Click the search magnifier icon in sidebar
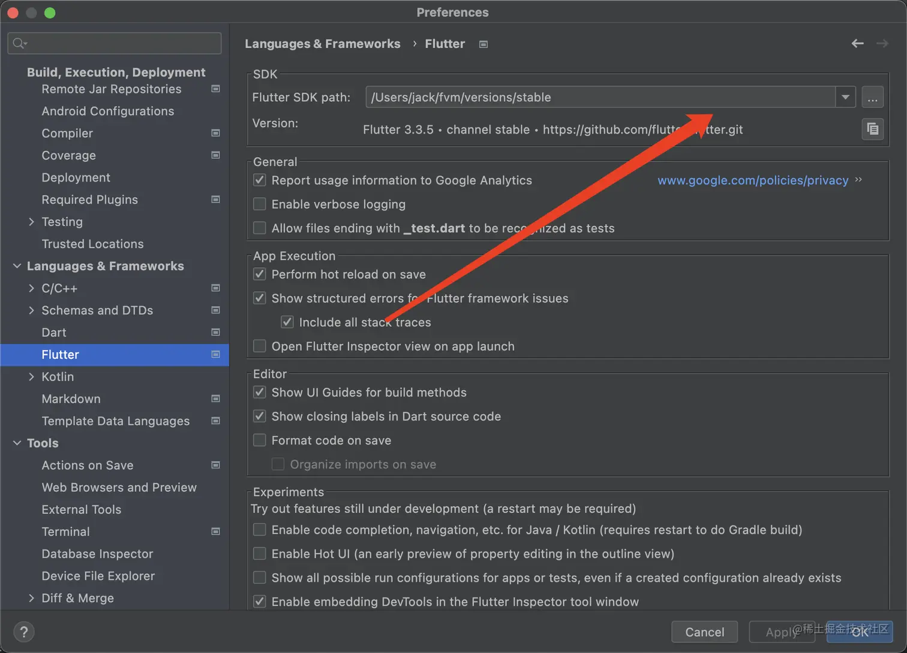The width and height of the screenshot is (907, 653). pyautogui.click(x=20, y=43)
